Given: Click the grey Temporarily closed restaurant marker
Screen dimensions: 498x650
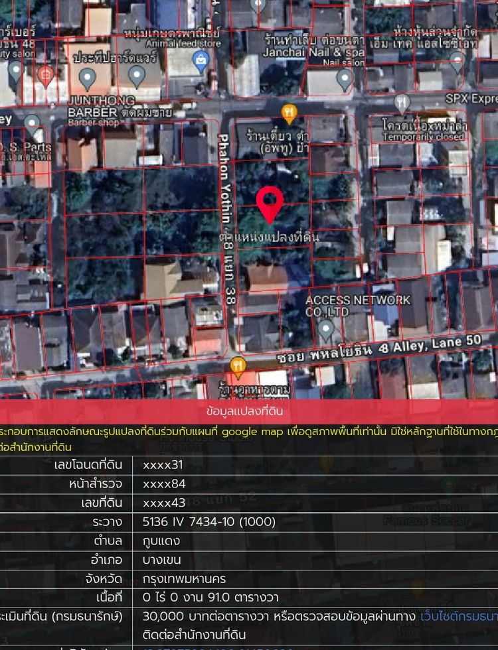Looking at the screenshot, I should pos(402,103).
